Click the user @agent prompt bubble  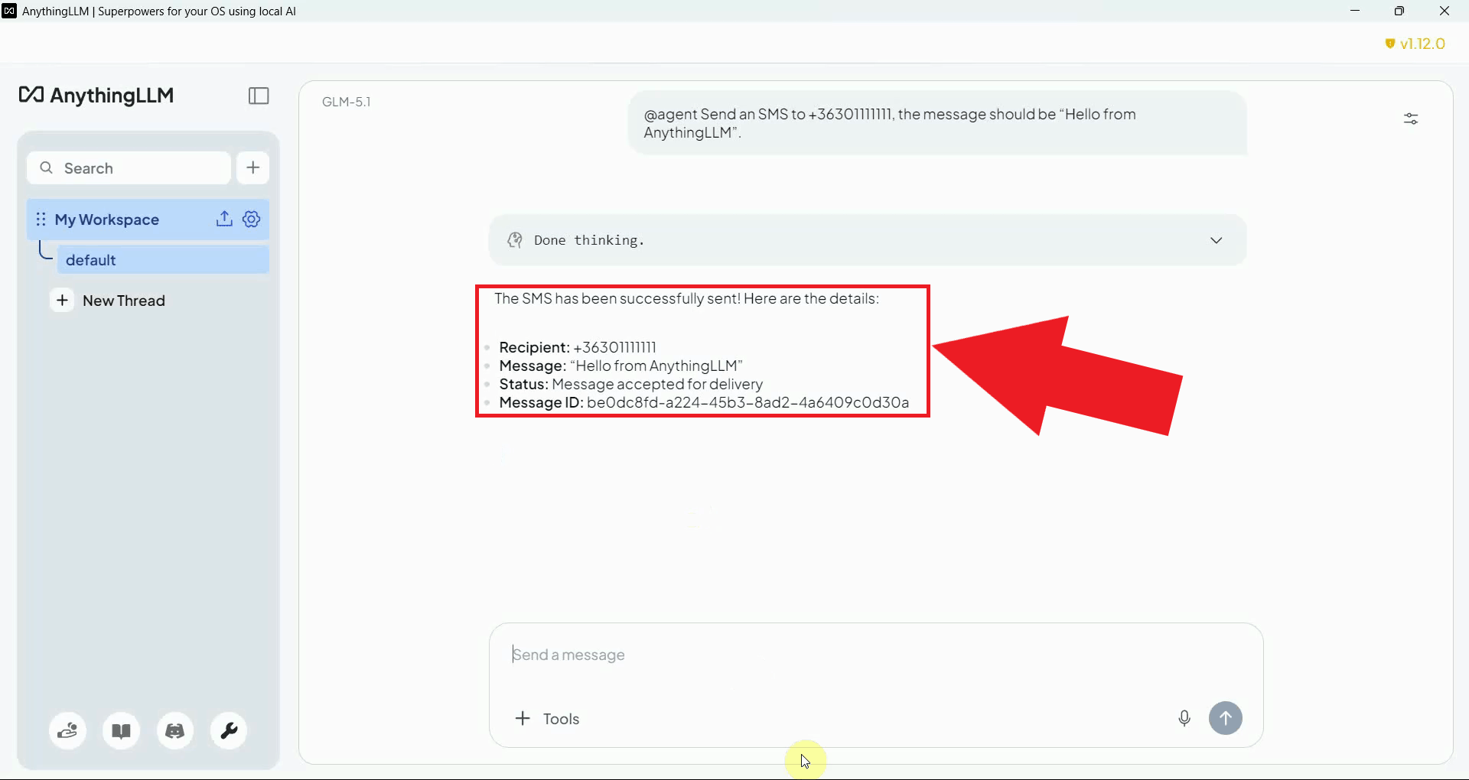point(937,123)
